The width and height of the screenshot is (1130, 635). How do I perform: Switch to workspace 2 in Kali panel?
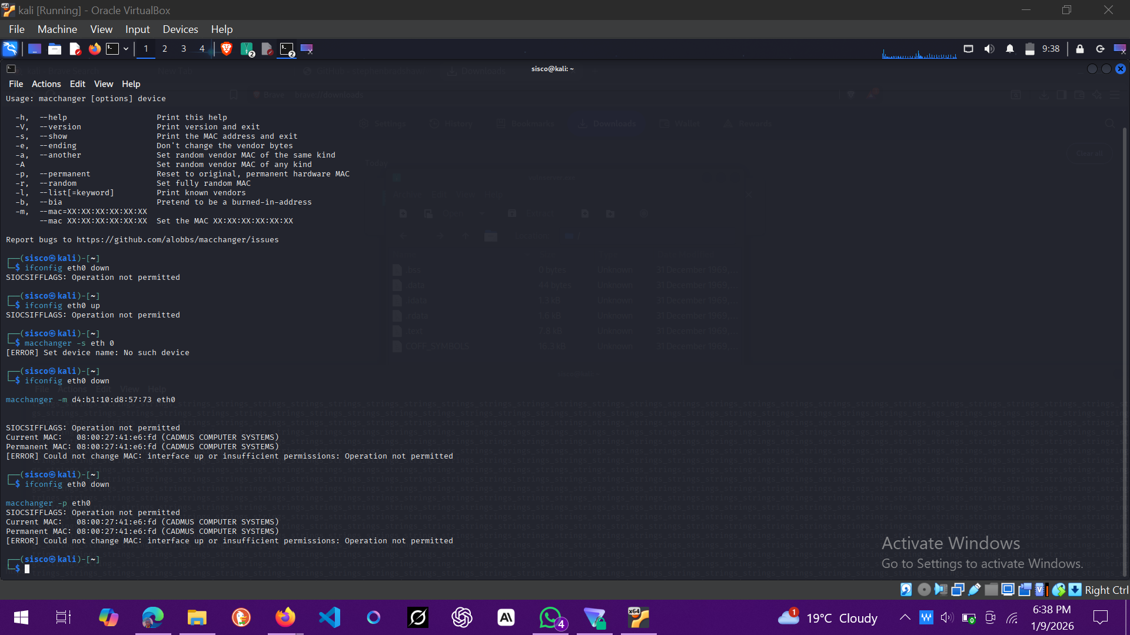point(165,49)
